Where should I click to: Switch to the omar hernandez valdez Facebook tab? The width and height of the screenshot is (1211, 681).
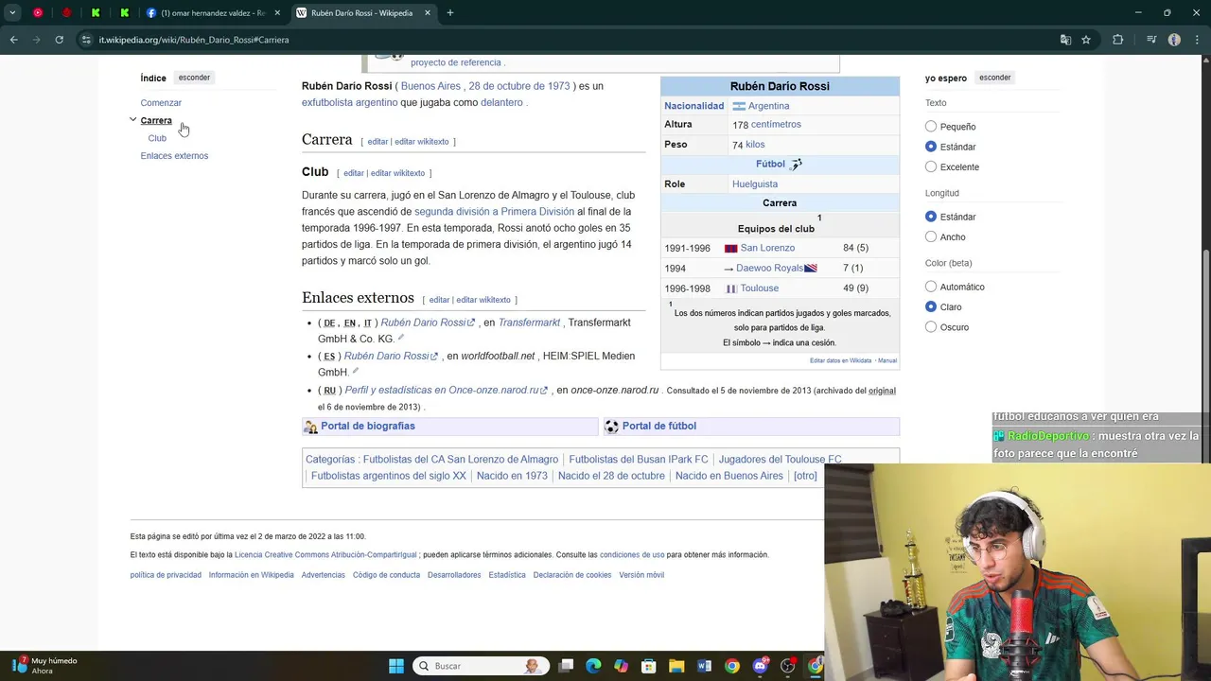pyautogui.click(x=208, y=13)
